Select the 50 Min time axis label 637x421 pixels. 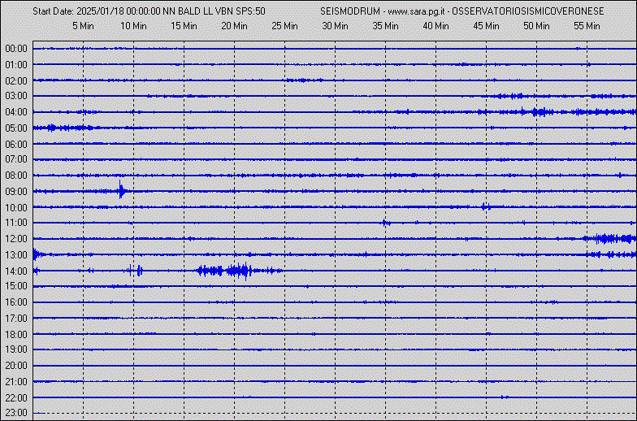pos(536,26)
